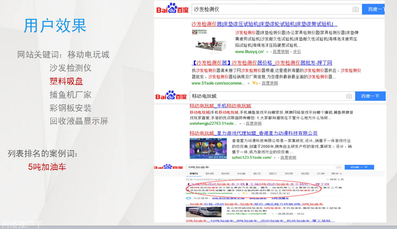
Task: Click the Baidu logo beside the 沙发检测仪 search bar
Action: [x=172, y=9]
